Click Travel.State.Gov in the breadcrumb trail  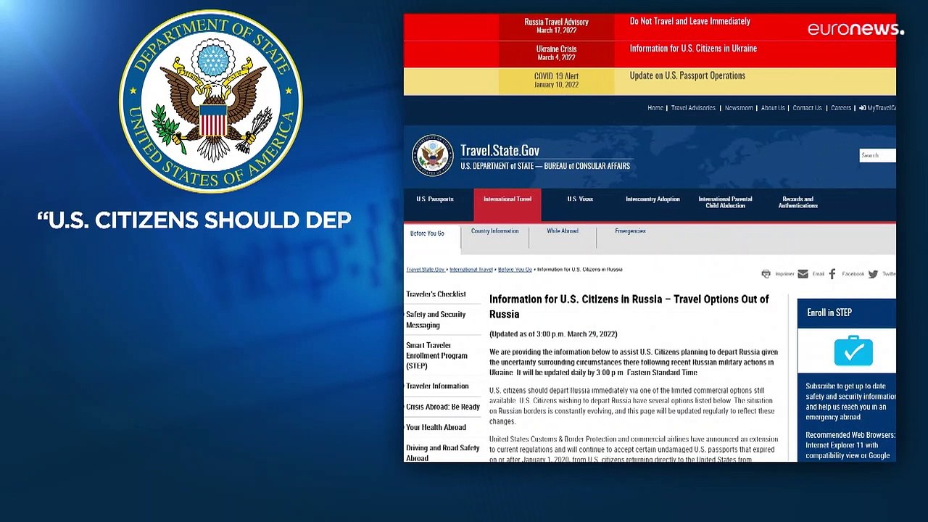pos(426,270)
